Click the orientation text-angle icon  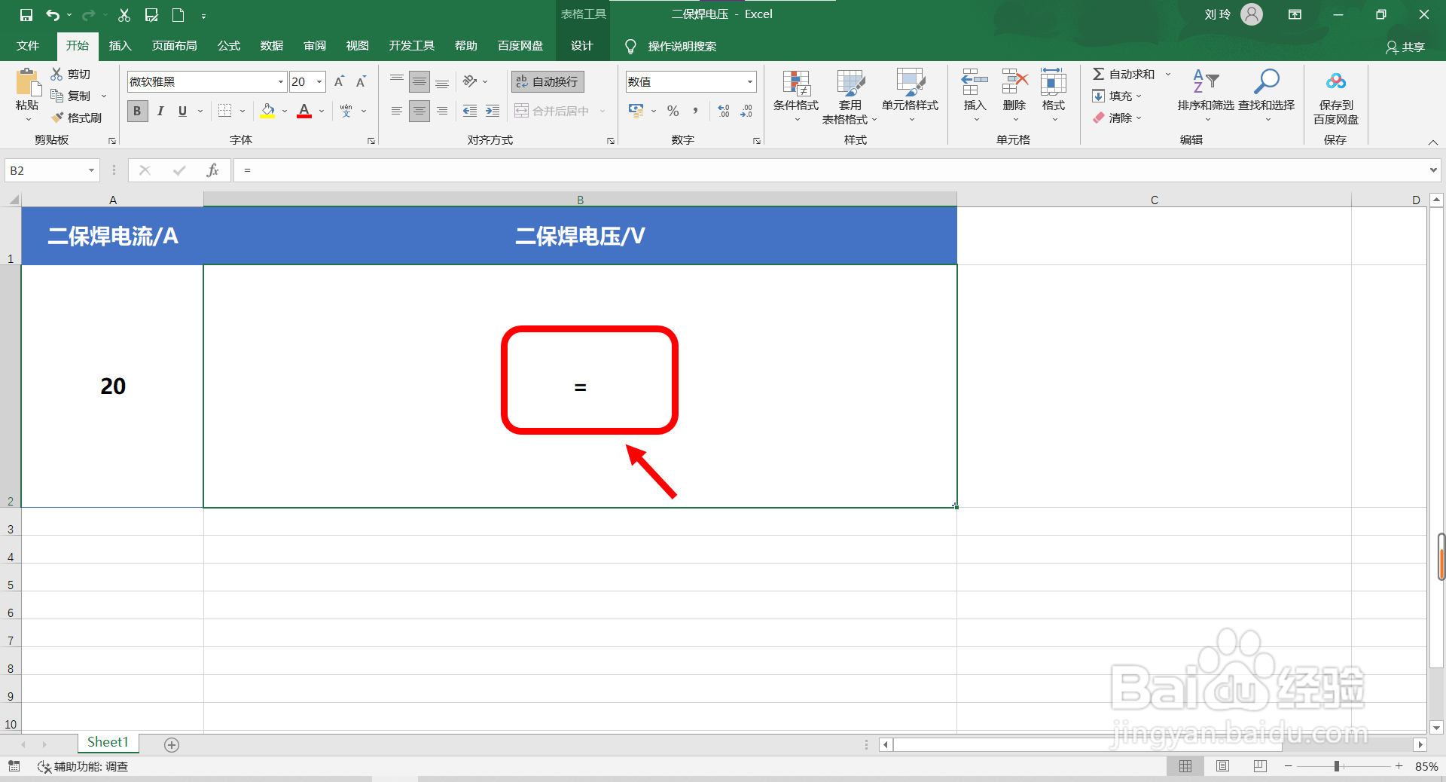pyautogui.click(x=471, y=81)
